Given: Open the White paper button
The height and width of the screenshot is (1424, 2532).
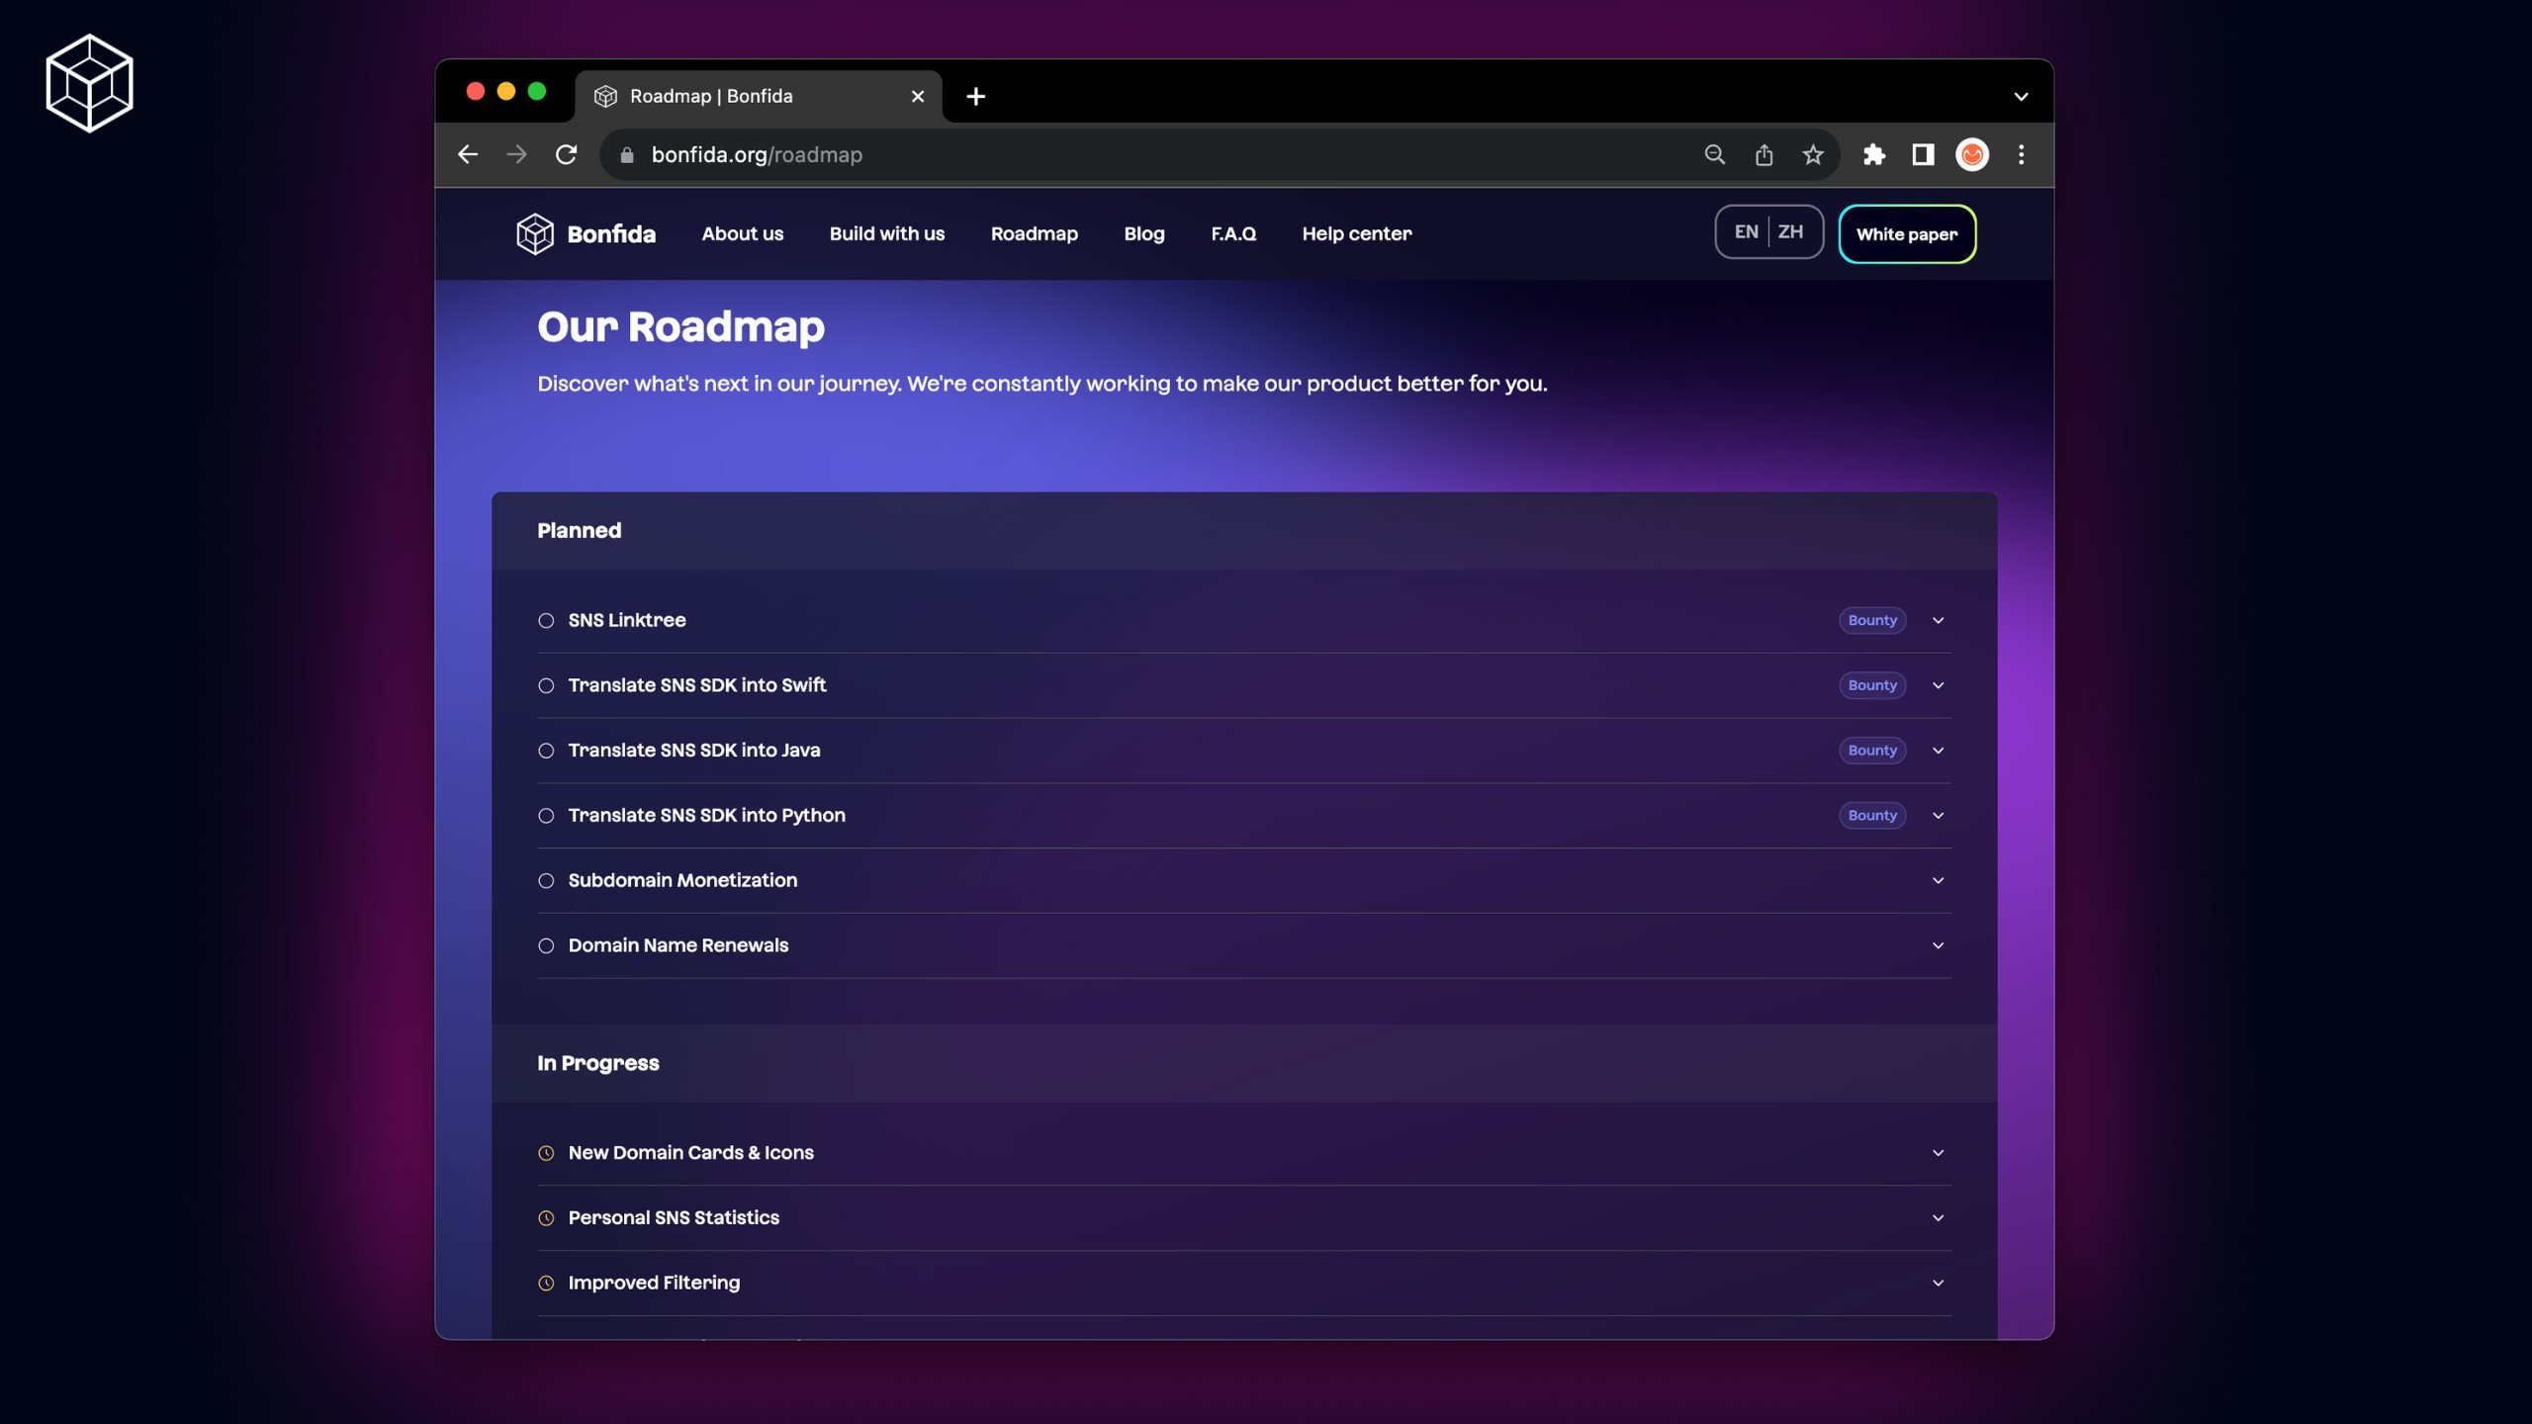Looking at the screenshot, I should coord(1906,234).
